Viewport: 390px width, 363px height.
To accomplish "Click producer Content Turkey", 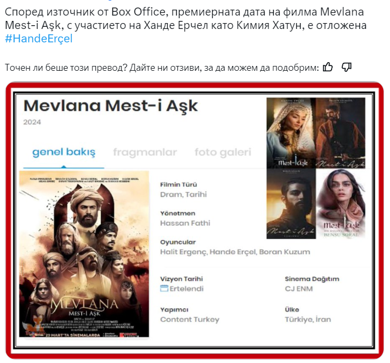I will 190,320.
